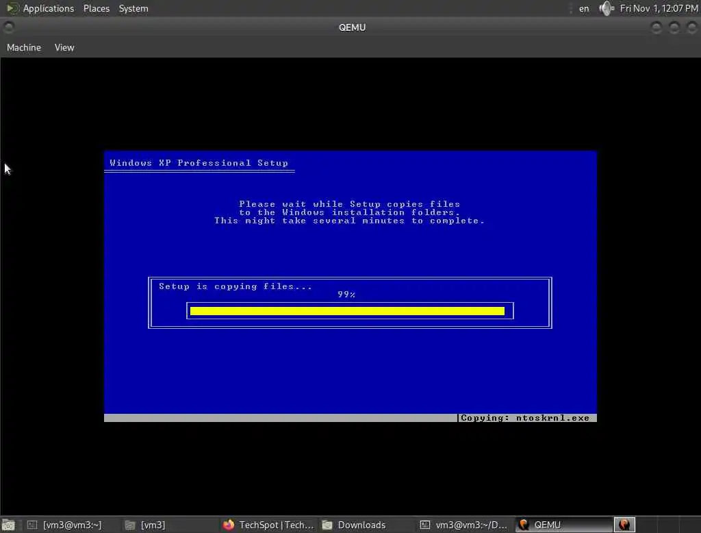Viewport: 701px width, 533px height.
Task: Click the Firefox icon in the taskbar
Action: (229, 525)
